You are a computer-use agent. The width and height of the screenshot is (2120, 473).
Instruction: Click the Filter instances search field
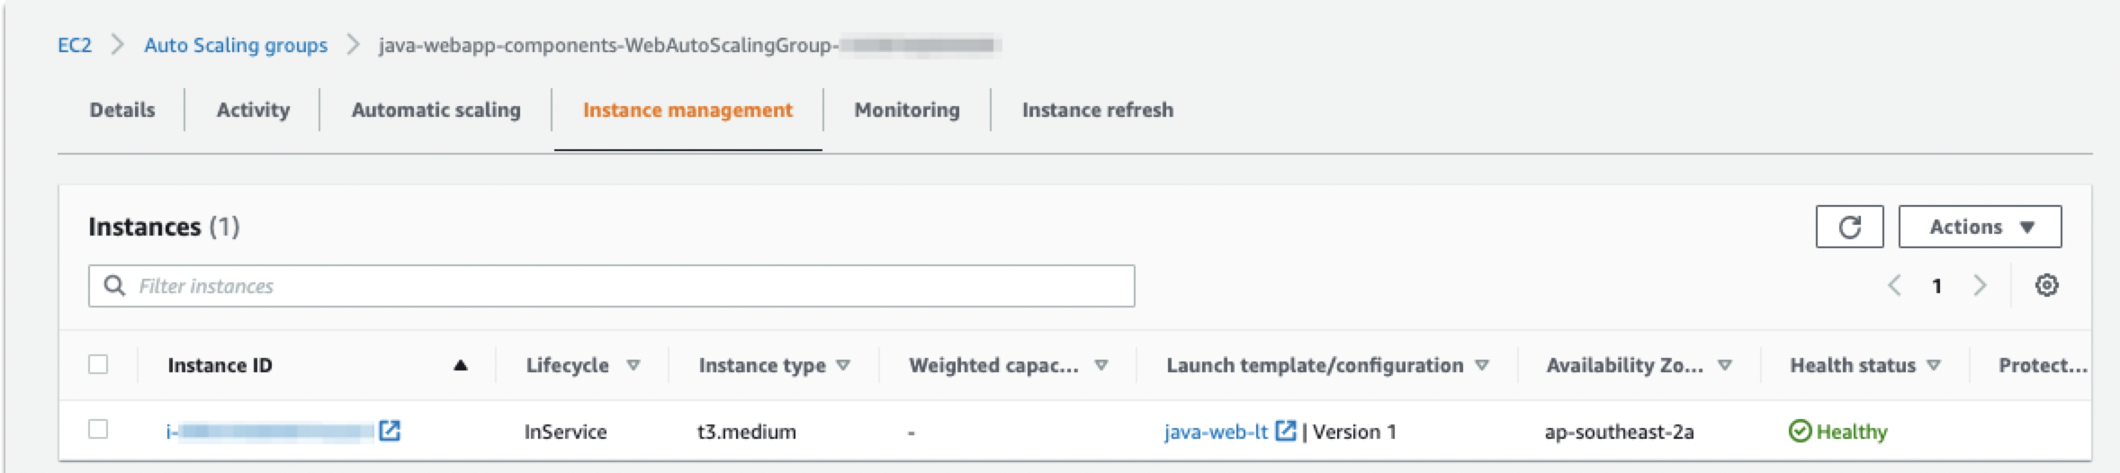pos(630,286)
